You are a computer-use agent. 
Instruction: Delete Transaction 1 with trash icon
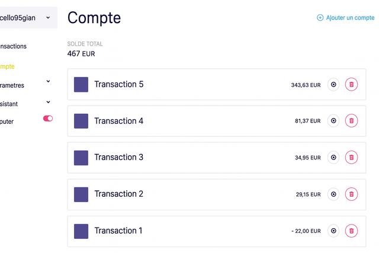pos(351,231)
